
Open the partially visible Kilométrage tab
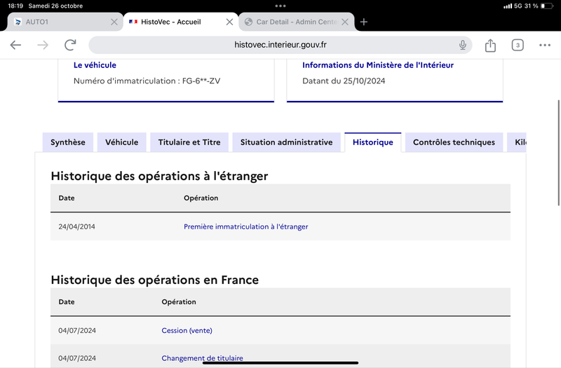[517, 142]
